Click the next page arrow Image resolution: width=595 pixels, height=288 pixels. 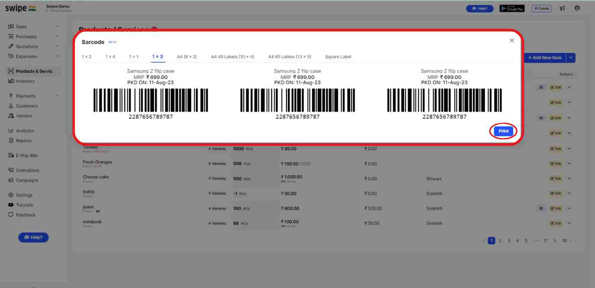pos(555,241)
